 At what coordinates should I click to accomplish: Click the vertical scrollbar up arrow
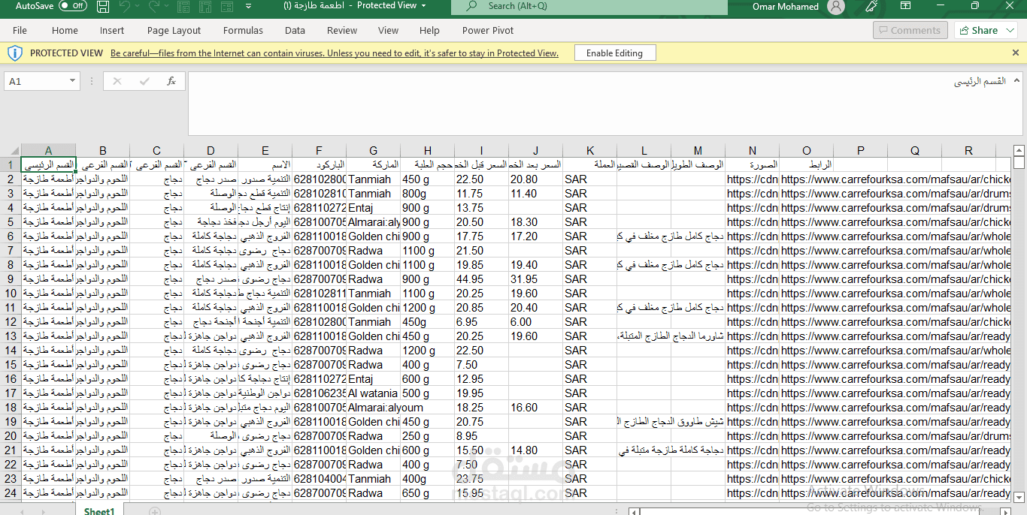point(1019,151)
